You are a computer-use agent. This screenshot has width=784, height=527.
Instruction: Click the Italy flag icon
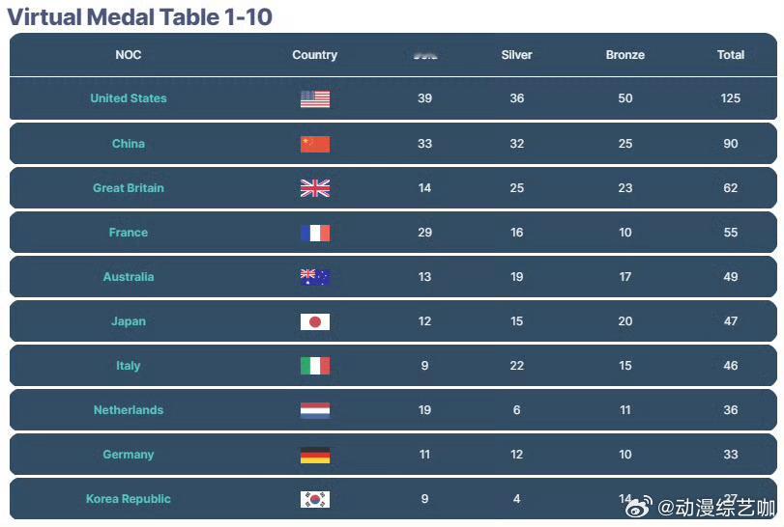(x=315, y=366)
